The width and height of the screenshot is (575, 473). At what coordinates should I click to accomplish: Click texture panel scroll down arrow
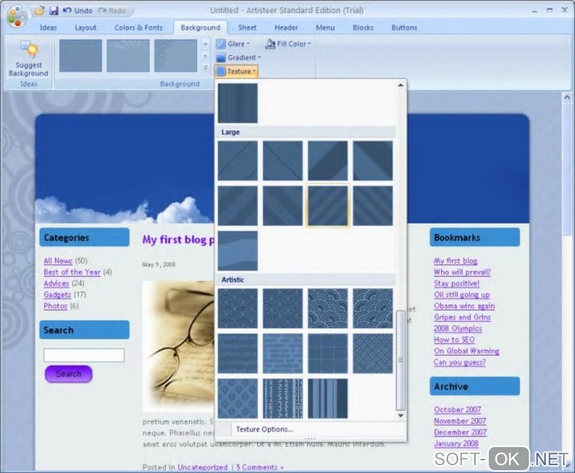coord(400,415)
